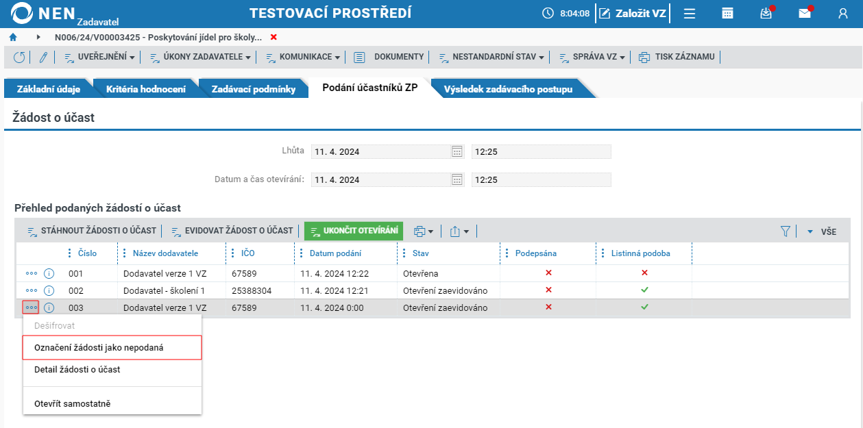Screen dimensions: 863x428
Task: Click the Založit VZ button
Action: pos(633,14)
